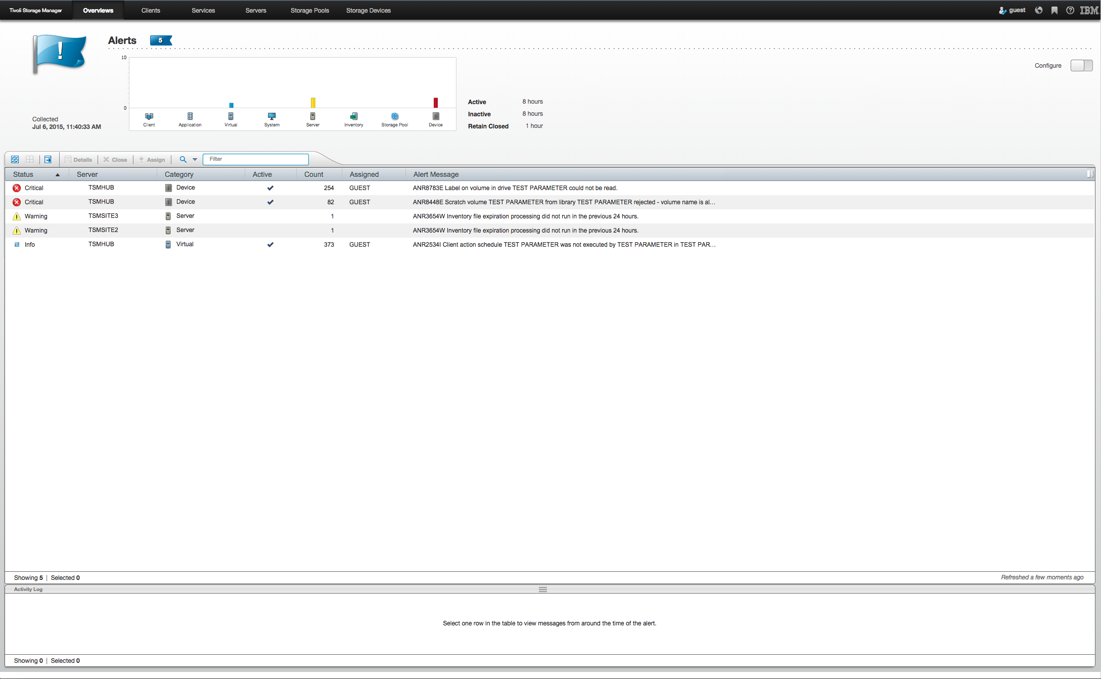Sort by the Server column header
The width and height of the screenshot is (1101, 679).
113,174
